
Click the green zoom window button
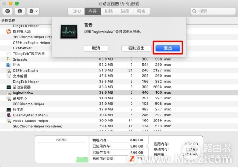(17, 3)
